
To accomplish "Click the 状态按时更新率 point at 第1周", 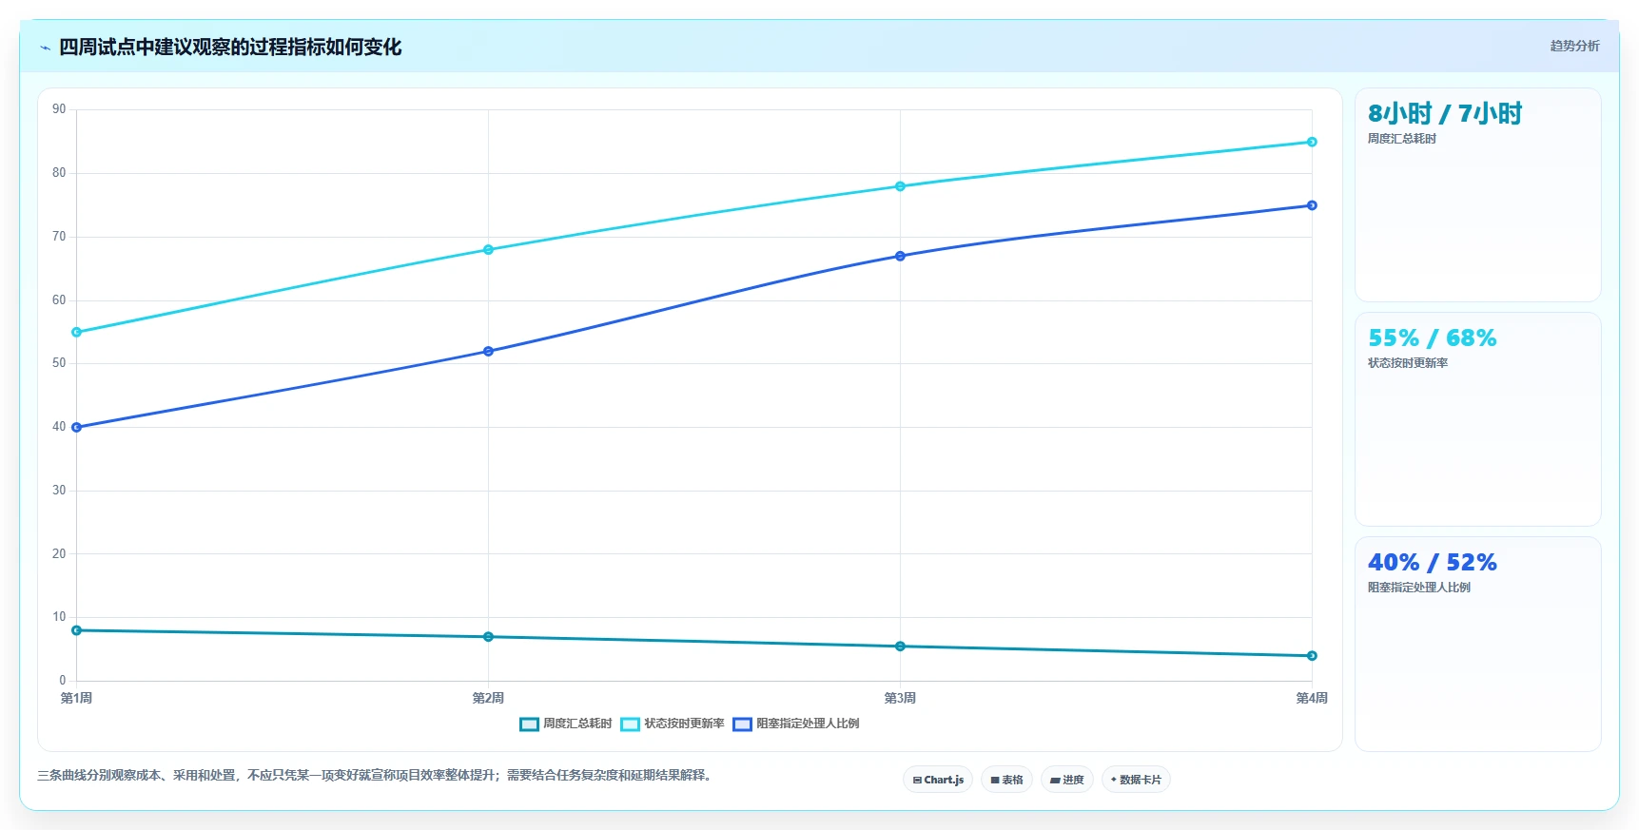I will [x=77, y=333].
